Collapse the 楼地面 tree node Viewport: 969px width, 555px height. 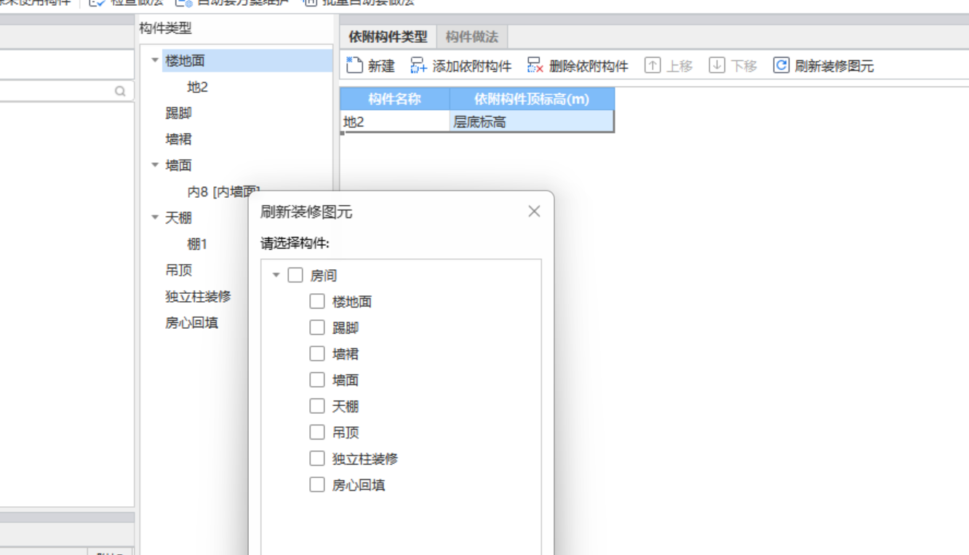(x=155, y=60)
